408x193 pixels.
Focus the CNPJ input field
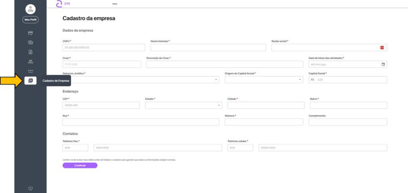click(x=104, y=47)
